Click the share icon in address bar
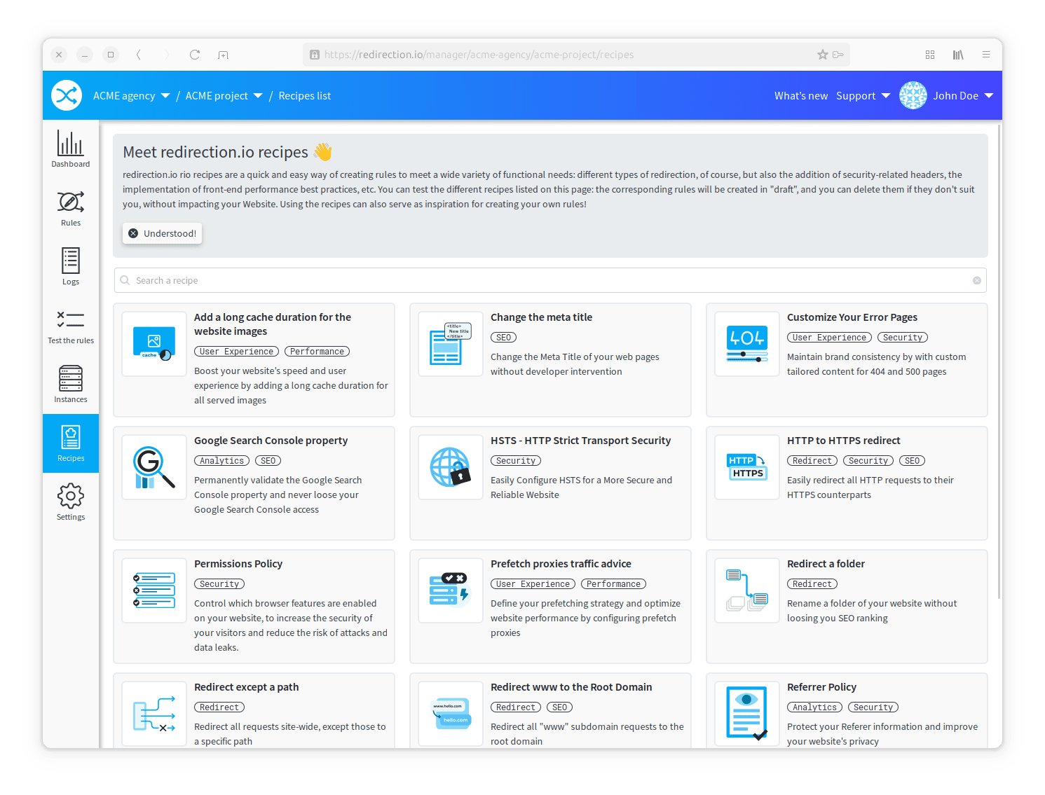This screenshot has height=795, width=1045. point(838,55)
